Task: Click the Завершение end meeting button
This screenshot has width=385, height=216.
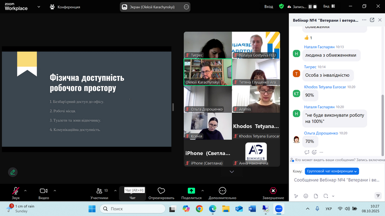Action: coord(273,191)
